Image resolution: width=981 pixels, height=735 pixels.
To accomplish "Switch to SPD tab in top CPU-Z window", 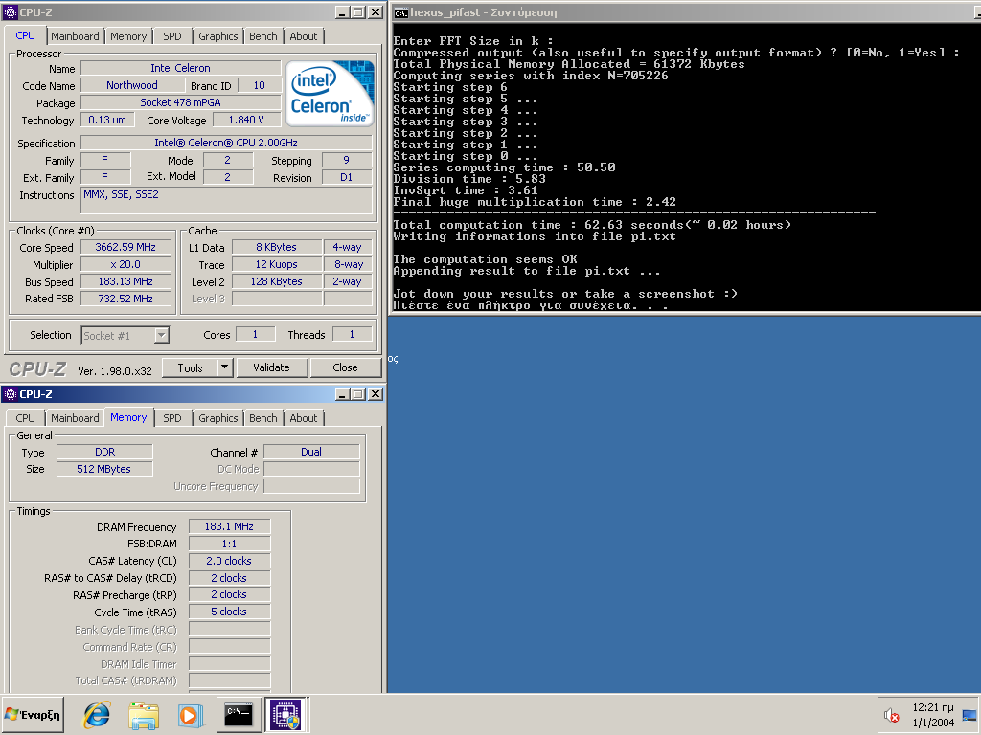I will (172, 36).
